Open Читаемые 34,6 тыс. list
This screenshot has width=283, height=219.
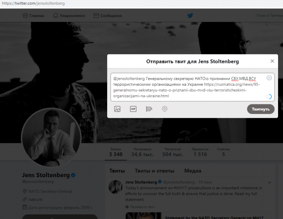pyautogui.click(x=142, y=152)
